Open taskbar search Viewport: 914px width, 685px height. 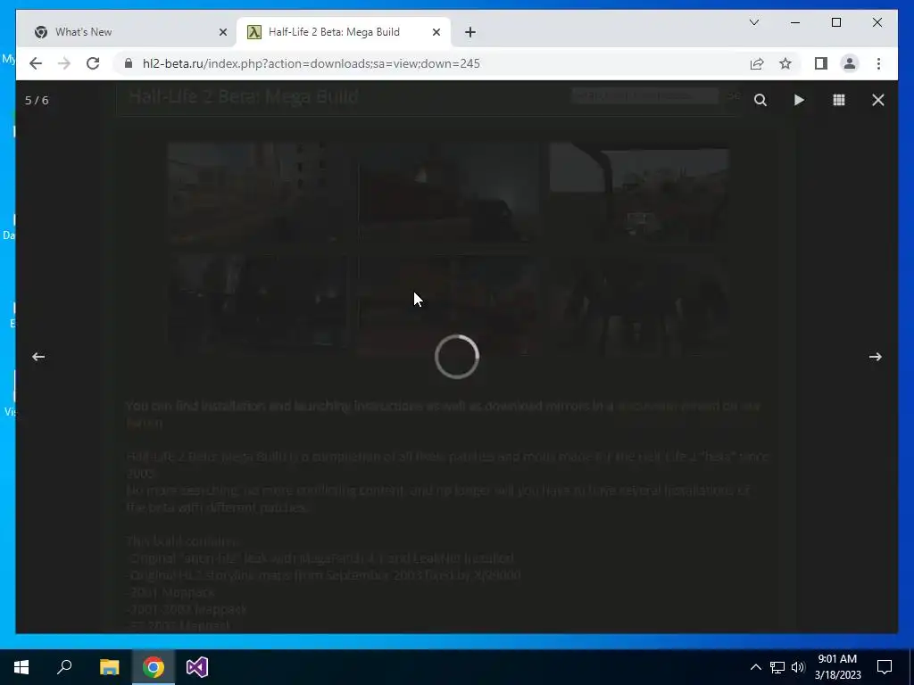pos(64,667)
